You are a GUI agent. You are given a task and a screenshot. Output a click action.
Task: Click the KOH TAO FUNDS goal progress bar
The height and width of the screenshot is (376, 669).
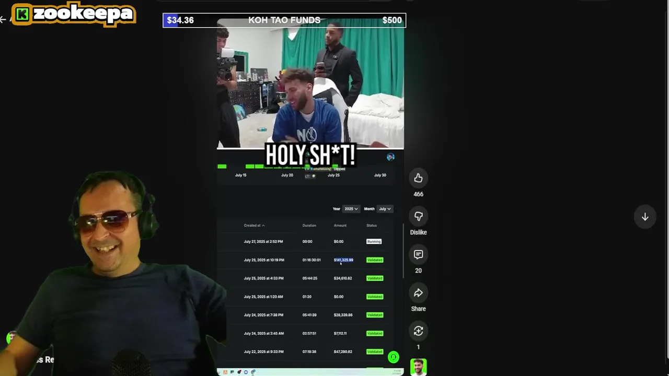tap(284, 20)
